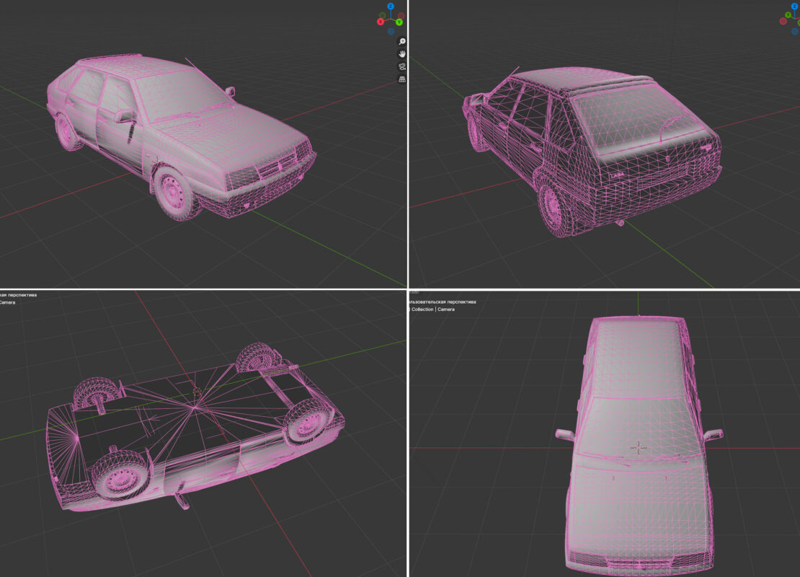Image resolution: width=800 pixels, height=577 pixels.
Task: Align to blue Z axis in rear-view viewport gizmo
Action: point(795,6)
